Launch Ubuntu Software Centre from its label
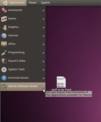This screenshot has width=101, height=122. (x=23, y=86)
